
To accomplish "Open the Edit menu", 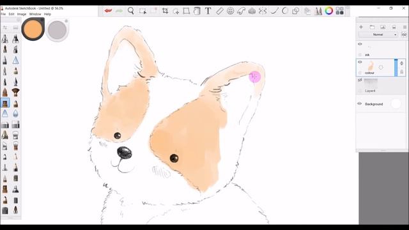I will [12, 14].
